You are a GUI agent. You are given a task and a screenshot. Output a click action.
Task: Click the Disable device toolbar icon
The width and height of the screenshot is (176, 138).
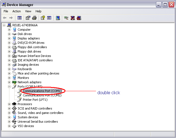[x=79, y=18]
